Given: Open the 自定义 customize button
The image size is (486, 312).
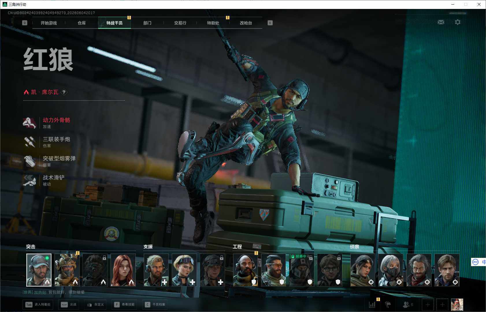Looking at the screenshot, I should [x=95, y=305].
